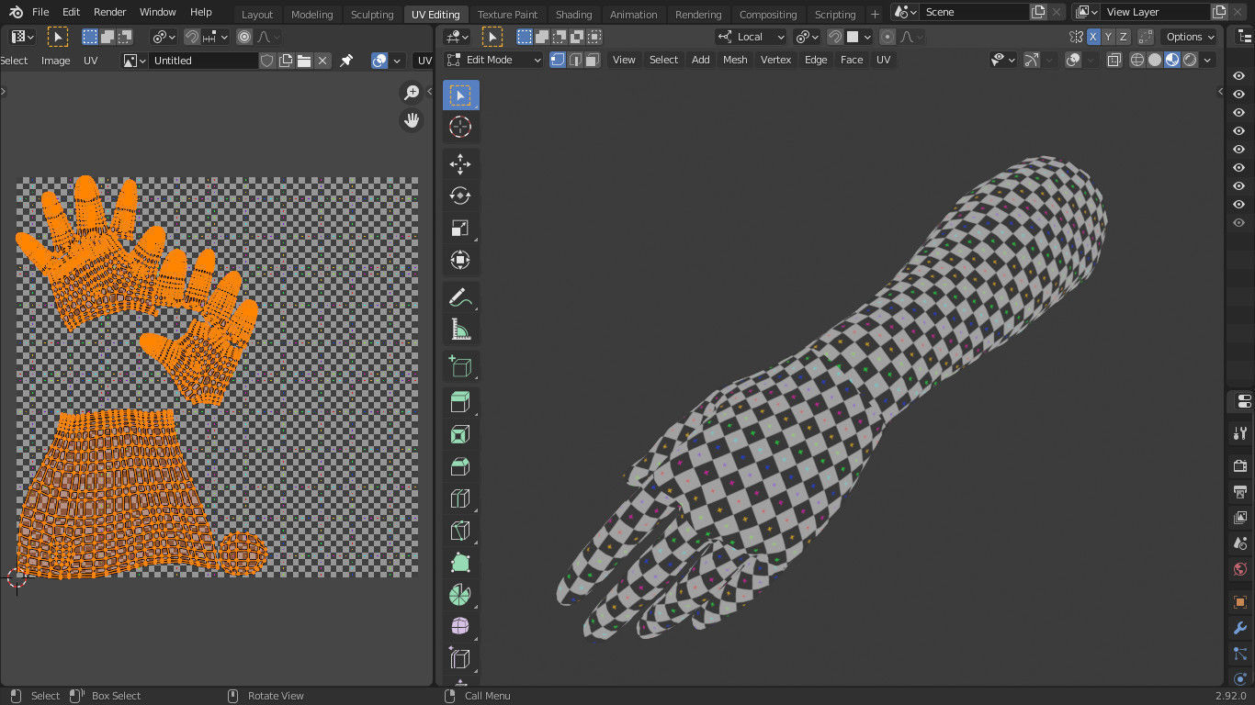Click the Blender logo menu

[16, 12]
